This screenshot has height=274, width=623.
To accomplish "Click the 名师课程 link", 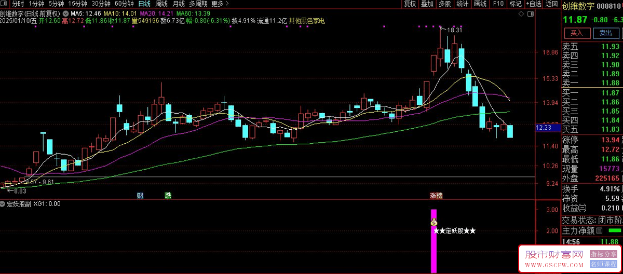I will click(605, 264).
